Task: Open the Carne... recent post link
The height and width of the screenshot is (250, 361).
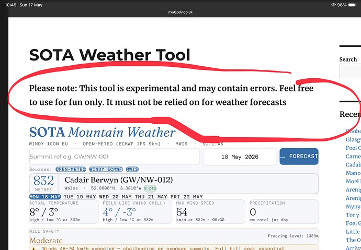Action: click(353, 157)
